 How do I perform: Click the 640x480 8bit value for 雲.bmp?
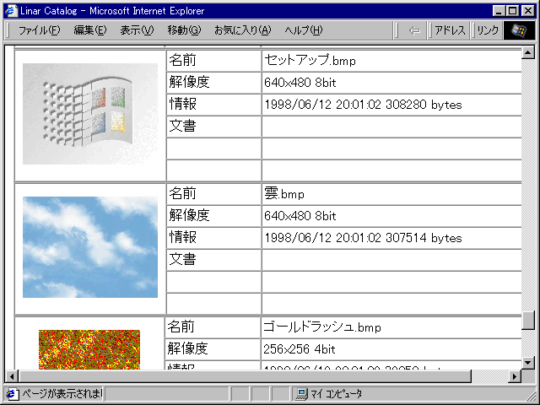tap(300, 216)
